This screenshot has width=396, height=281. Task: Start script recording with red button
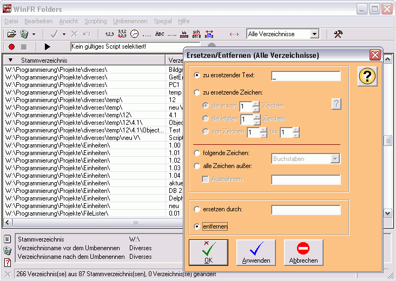pos(11,46)
